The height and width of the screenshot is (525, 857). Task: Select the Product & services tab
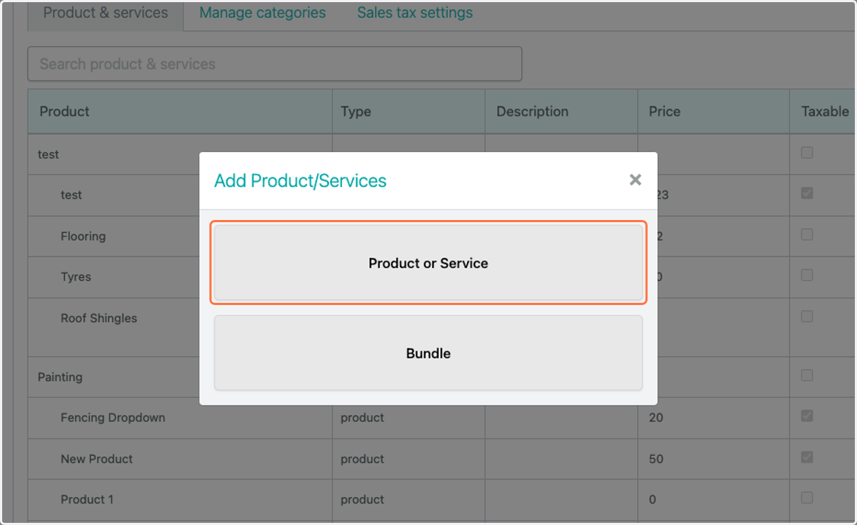tap(106, 13)
